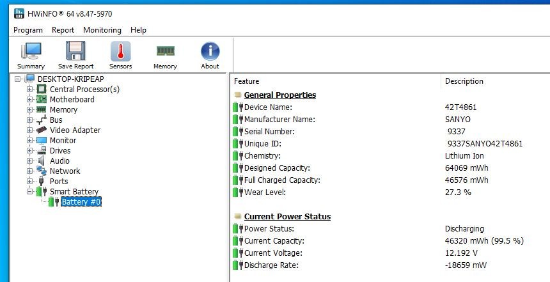Click the Battery #0 battery icon
Screen dimensions: 550x282
tap(54, 201)
